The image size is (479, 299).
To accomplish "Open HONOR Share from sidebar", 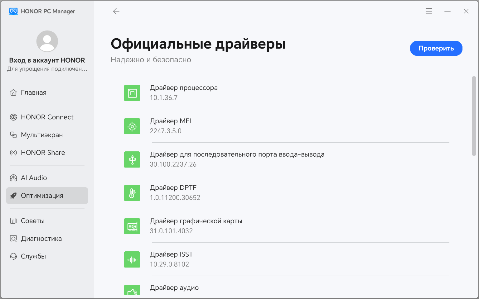I will 43,153.
